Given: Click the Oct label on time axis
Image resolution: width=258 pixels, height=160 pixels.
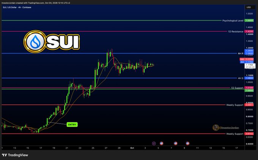Looking at the screenshot, I should [x=132, y=148].
